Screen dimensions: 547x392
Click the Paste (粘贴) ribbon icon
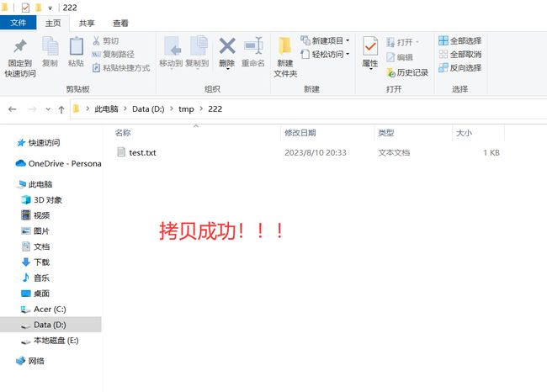tap(76, 46)
